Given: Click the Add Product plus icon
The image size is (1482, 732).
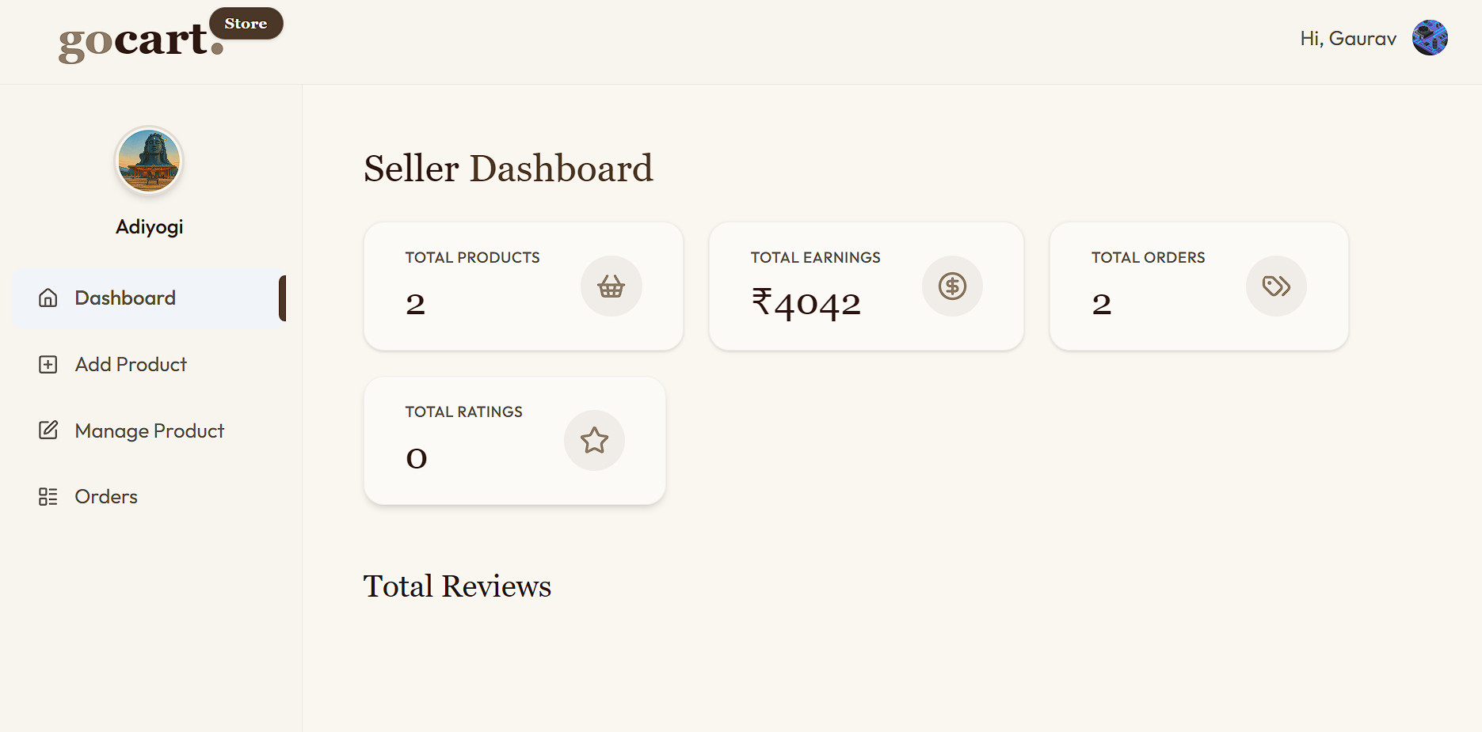Looking at the screenshot, I should click(x=48, y=365).
